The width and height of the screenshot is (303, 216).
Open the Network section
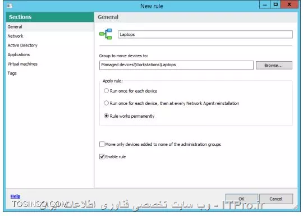[x=15, y=36]
